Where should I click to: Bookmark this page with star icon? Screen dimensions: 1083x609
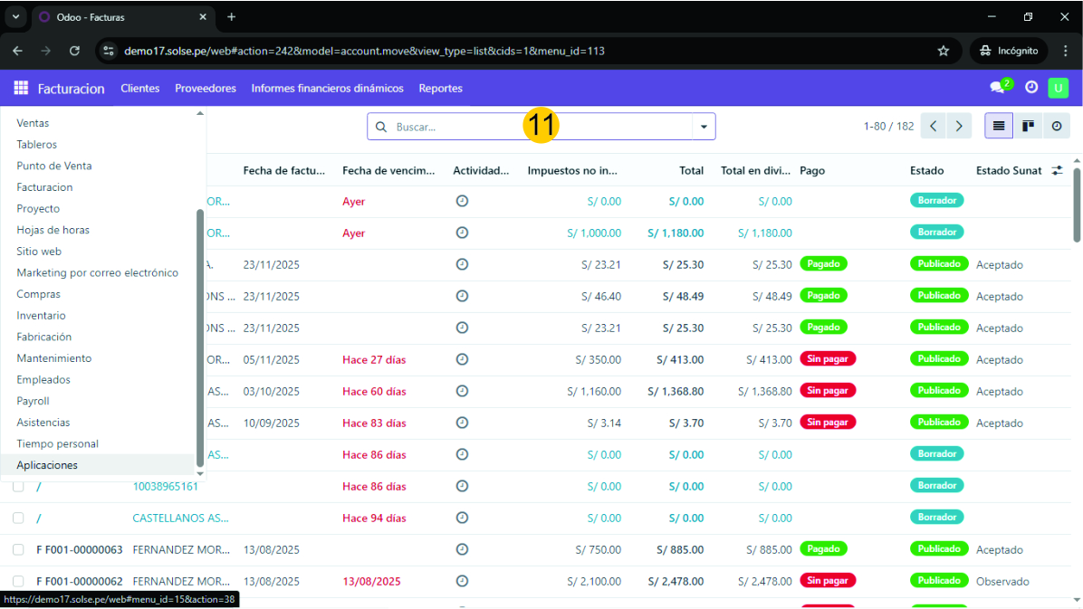943,51
